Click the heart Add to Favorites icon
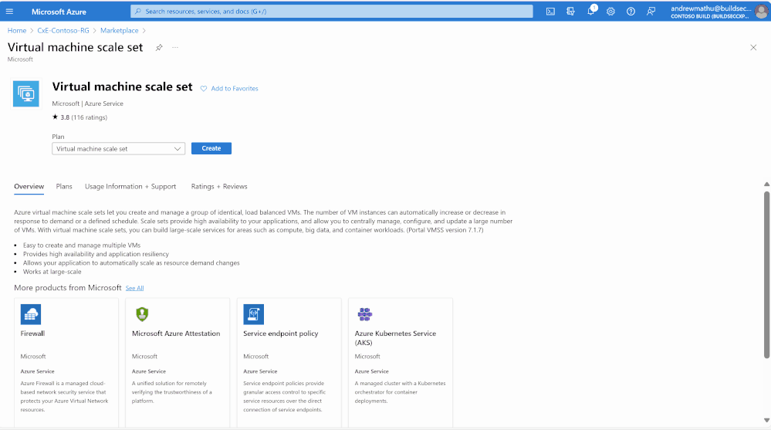Image resolution: width=771 pixels, height=430 pixels. coord(204,89)
